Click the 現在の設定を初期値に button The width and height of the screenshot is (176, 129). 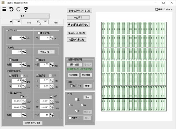(x=78, y=25)
